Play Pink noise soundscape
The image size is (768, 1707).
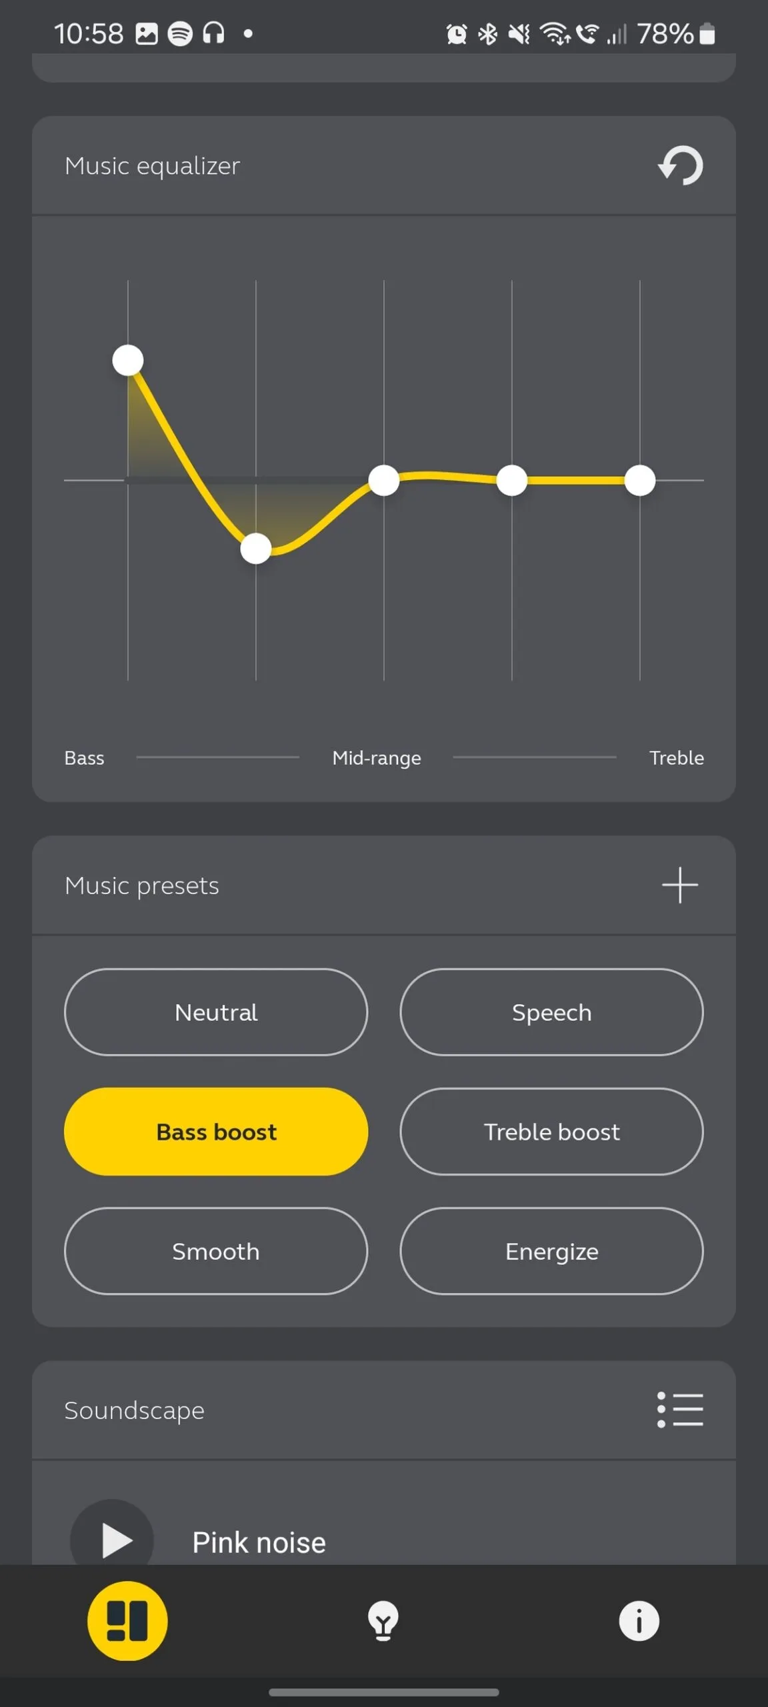(x=113, y=1540)
